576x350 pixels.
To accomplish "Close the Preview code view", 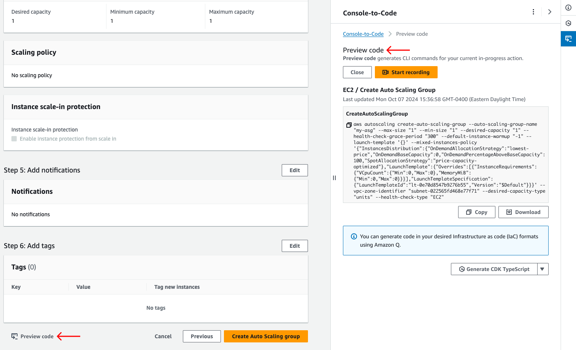I will tap(357, 72).
